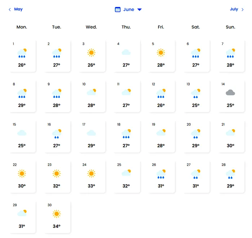Open the June 23 forecast showing 32°
The image size is (252, 238).
(x=57, y=177)
